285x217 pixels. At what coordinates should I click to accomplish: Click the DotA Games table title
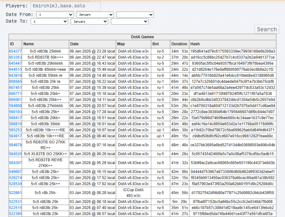coord(143,37)
